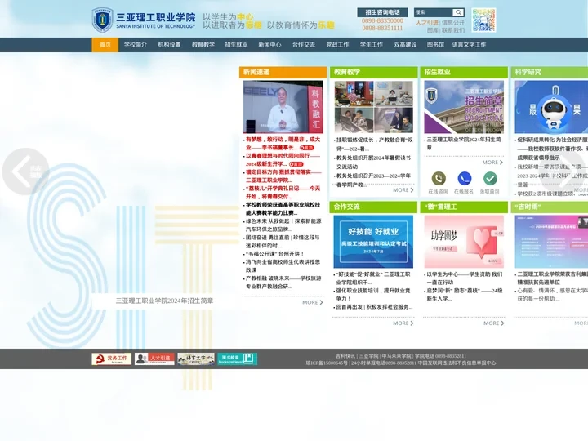Click the 信息公开 header link

(x=453, y=23)
